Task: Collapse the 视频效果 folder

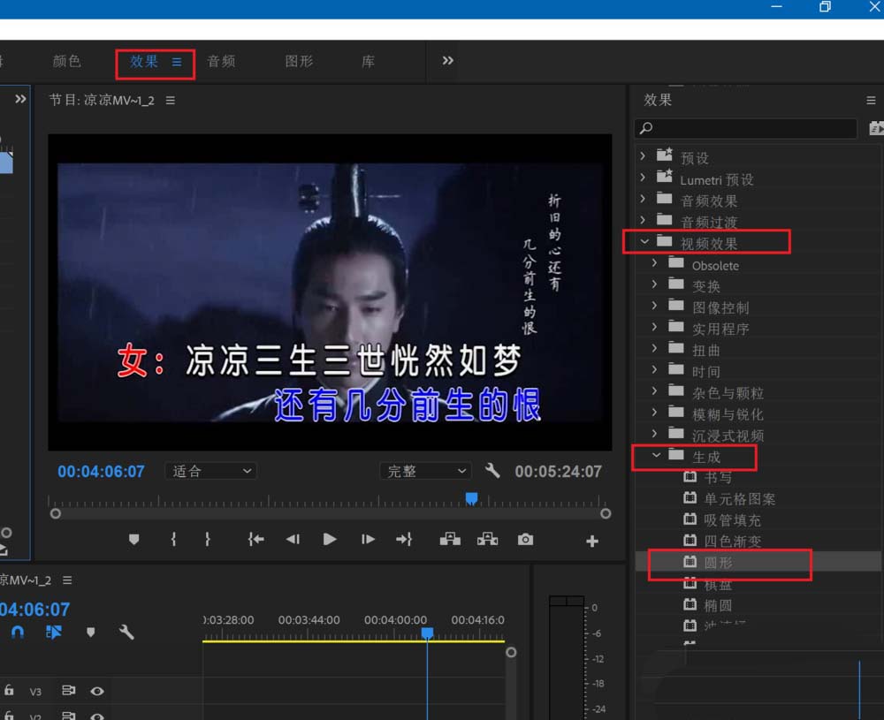Action: coord(644,241)
